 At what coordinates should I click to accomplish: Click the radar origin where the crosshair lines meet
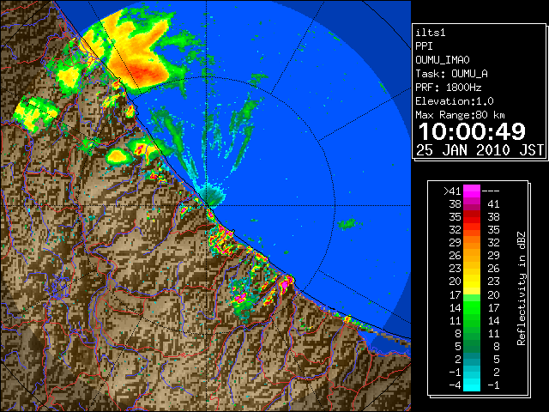207,206
